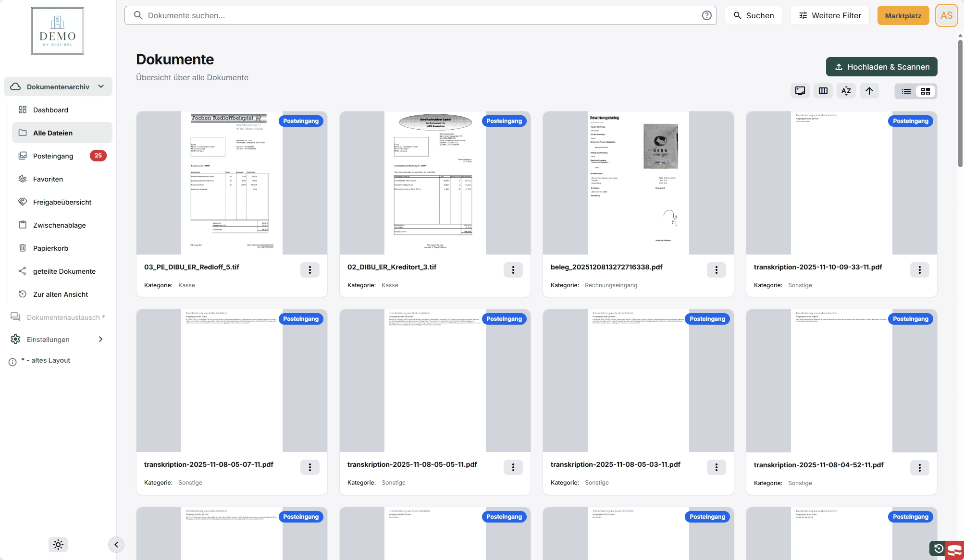964x560 pixels.
Task: Click the history restore icon at the bottom right
Action: click(939, 548)
